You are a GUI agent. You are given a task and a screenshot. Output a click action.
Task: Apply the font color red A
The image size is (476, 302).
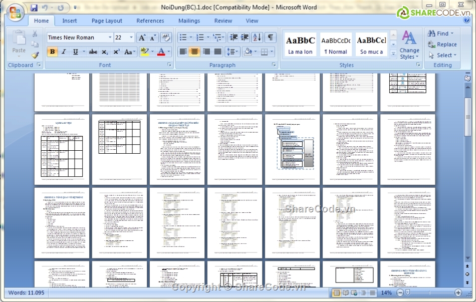pos(161,52)
